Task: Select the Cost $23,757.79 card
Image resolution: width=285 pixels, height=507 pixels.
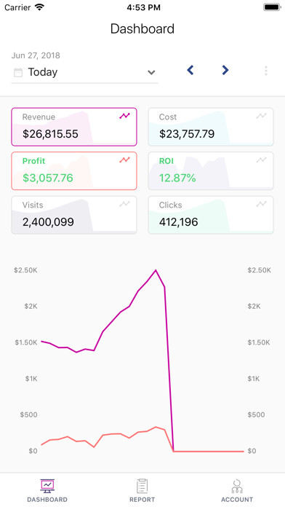Action: [x=211, y=127]
